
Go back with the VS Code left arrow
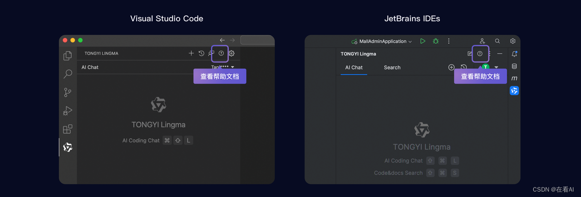[x=222, y=40]
